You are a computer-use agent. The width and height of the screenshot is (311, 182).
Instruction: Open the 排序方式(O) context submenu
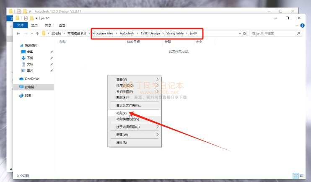135,86
